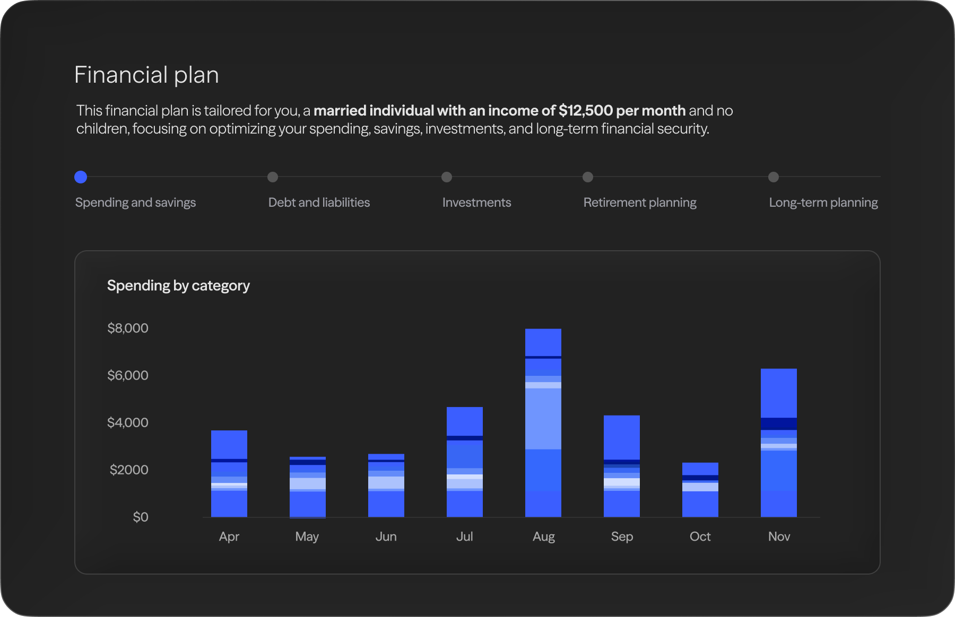Viewport: 955px width, 617px height.
Task: Click the October spending bar
Action: [700, 490]
